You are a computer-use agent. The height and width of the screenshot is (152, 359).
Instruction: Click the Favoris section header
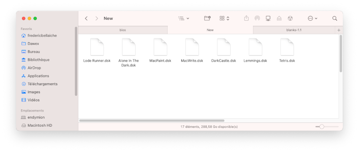coord(26,29)
